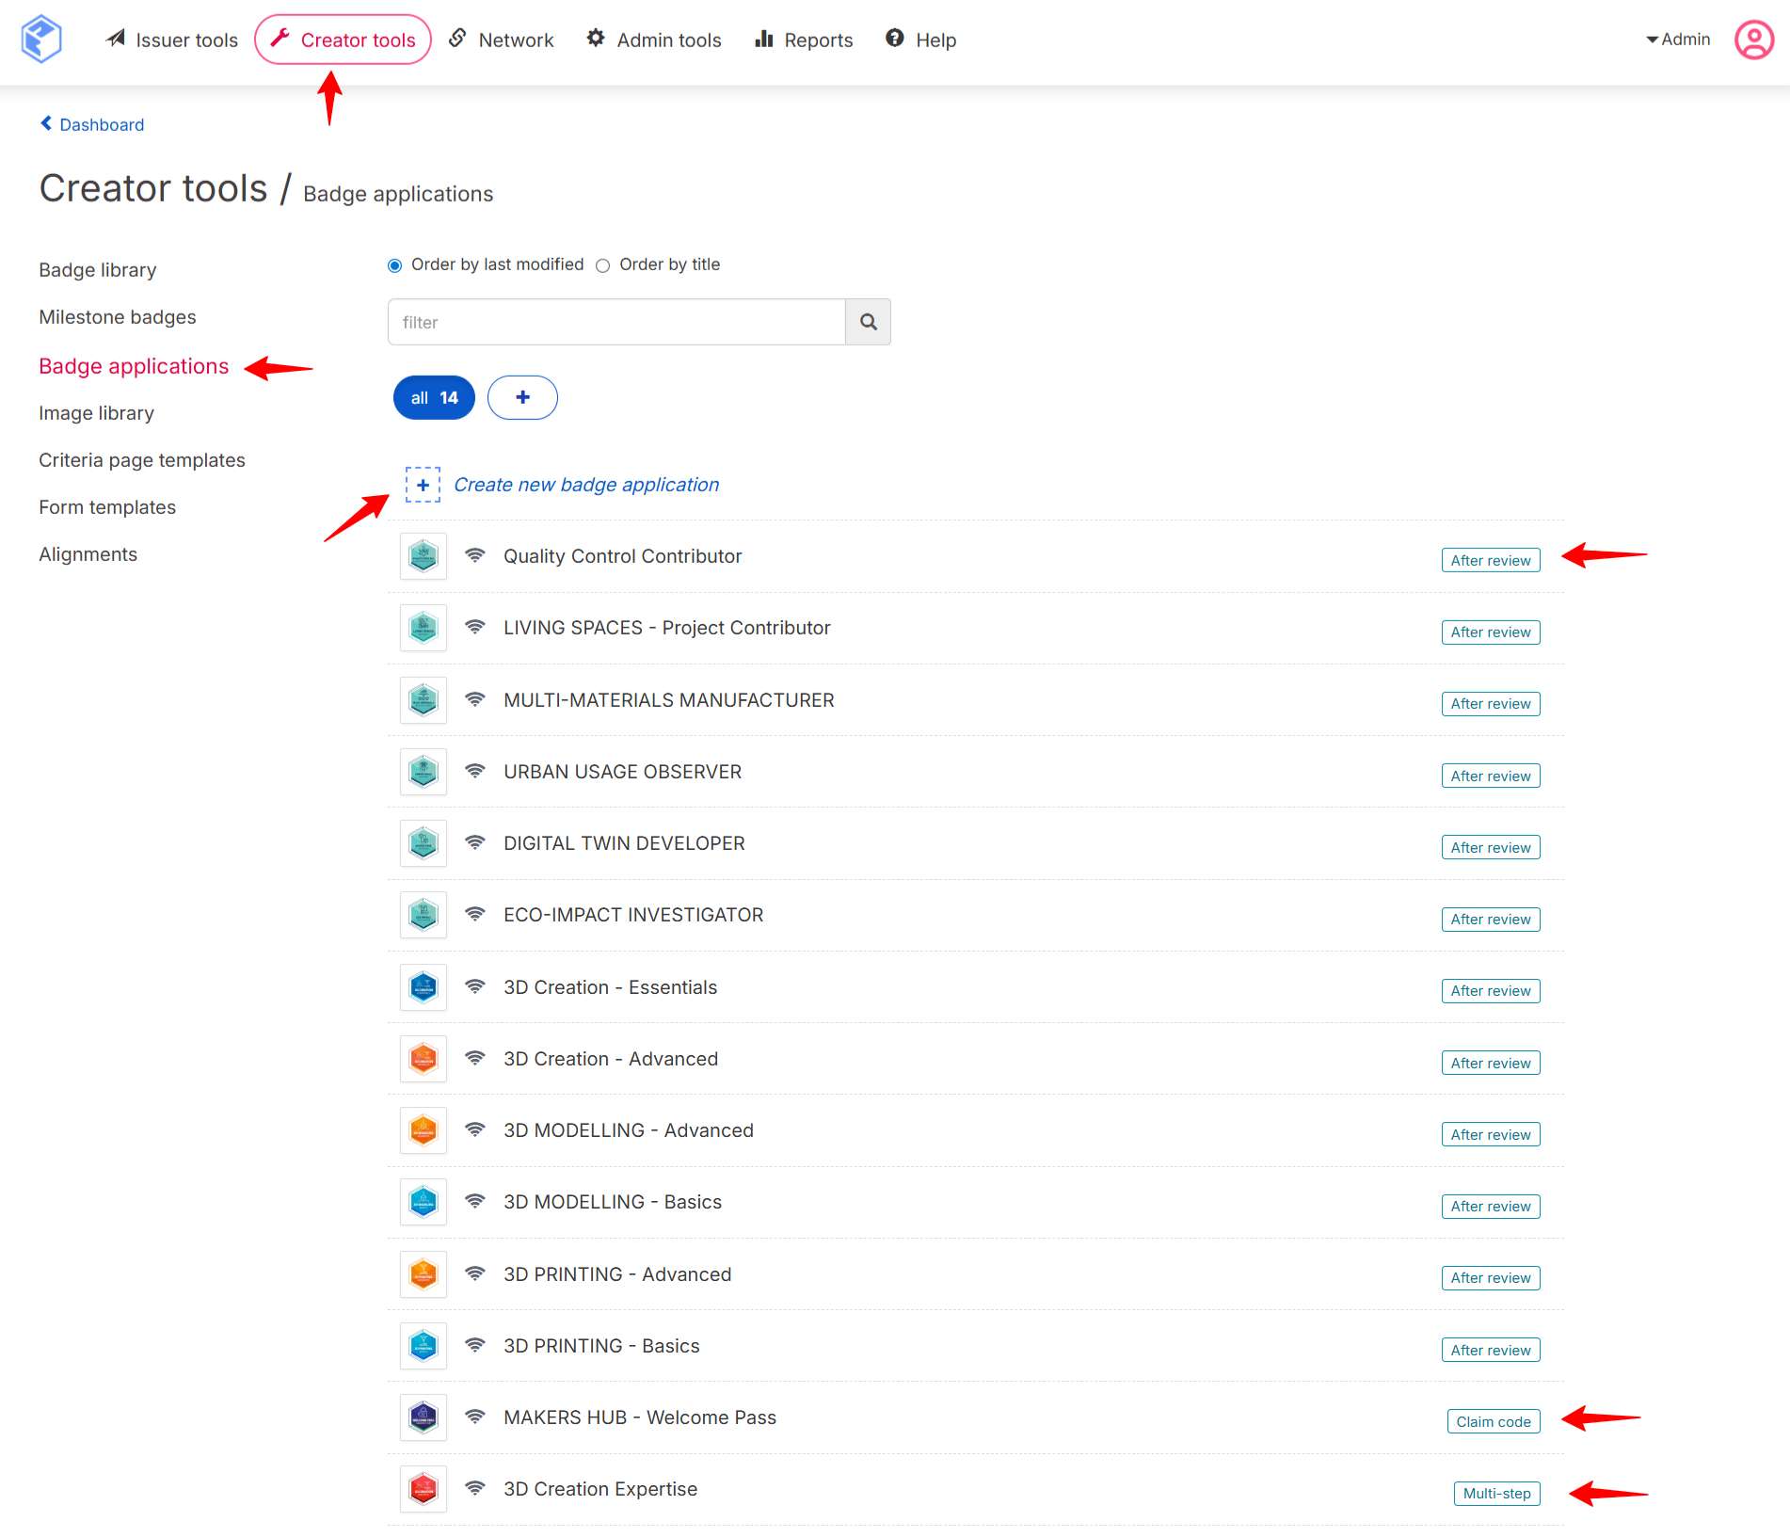Click URBAN USAGE OBSERVER badge image
This screenshot has width=1790, height=1537.
point(424,772)
